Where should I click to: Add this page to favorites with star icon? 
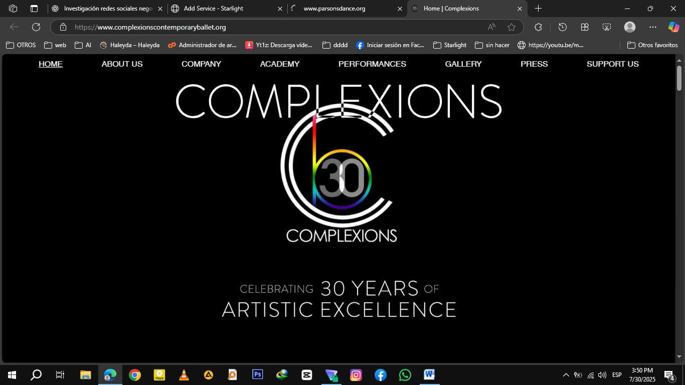pyautogui.click(x=511, y=27)
